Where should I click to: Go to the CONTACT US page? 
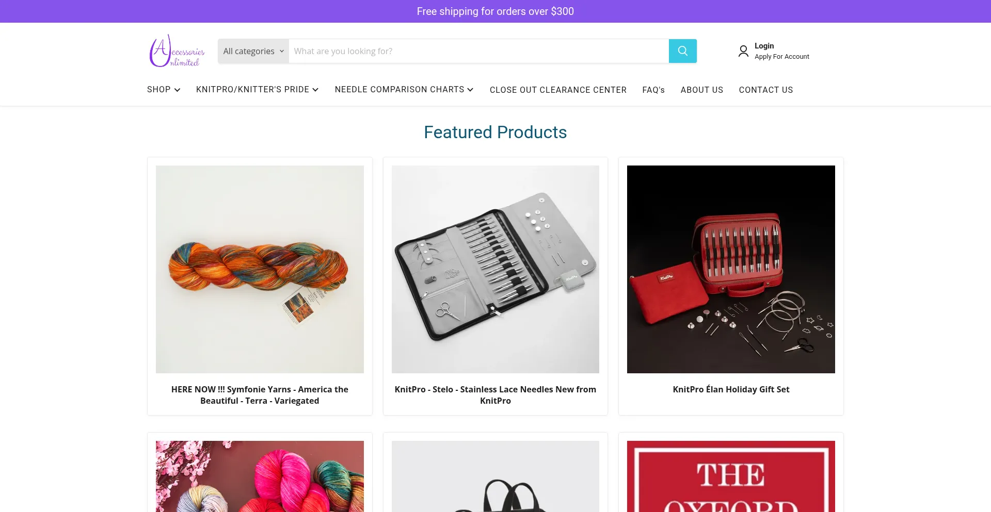[x=765, y=90]
